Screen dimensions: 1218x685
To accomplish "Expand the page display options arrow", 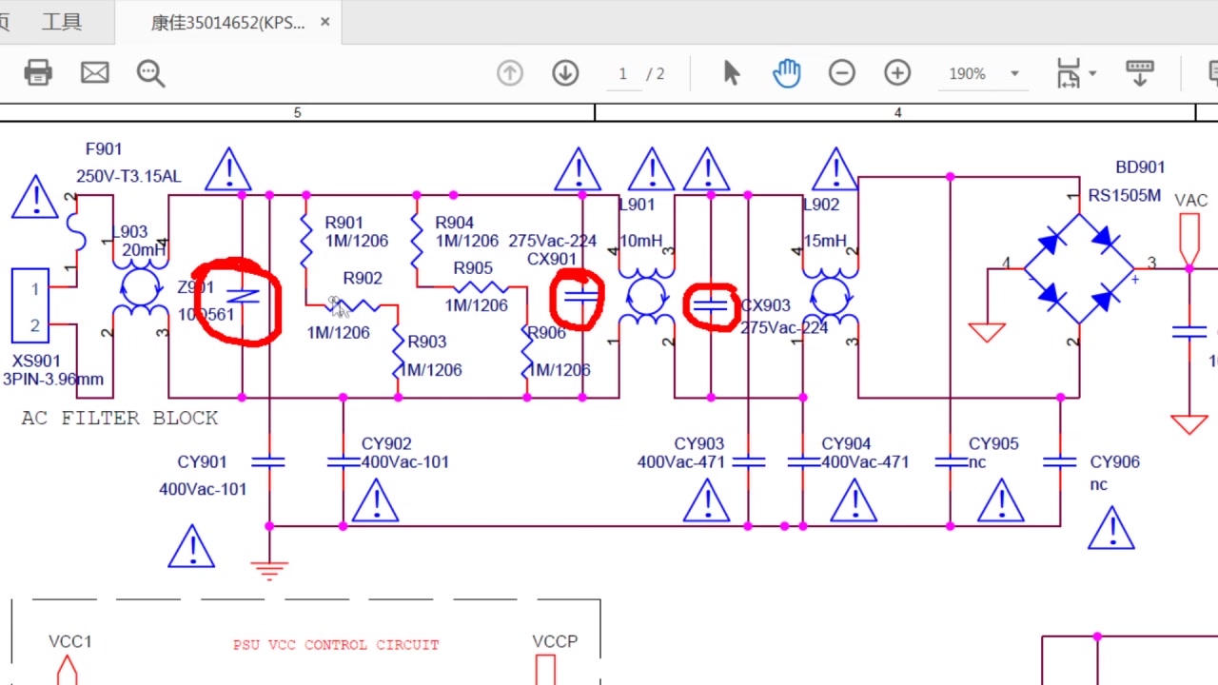I will point(1092,73).
